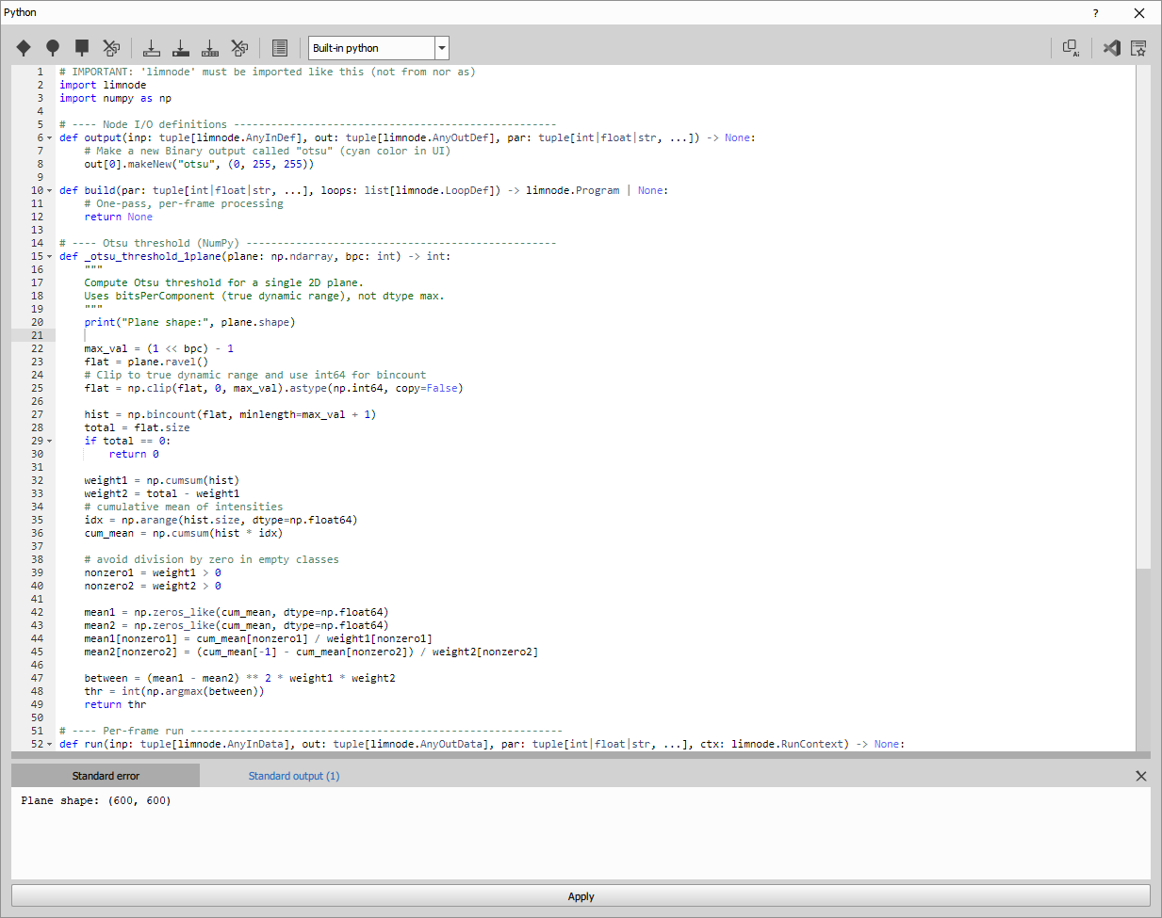Open help via the question mark

1095,13
